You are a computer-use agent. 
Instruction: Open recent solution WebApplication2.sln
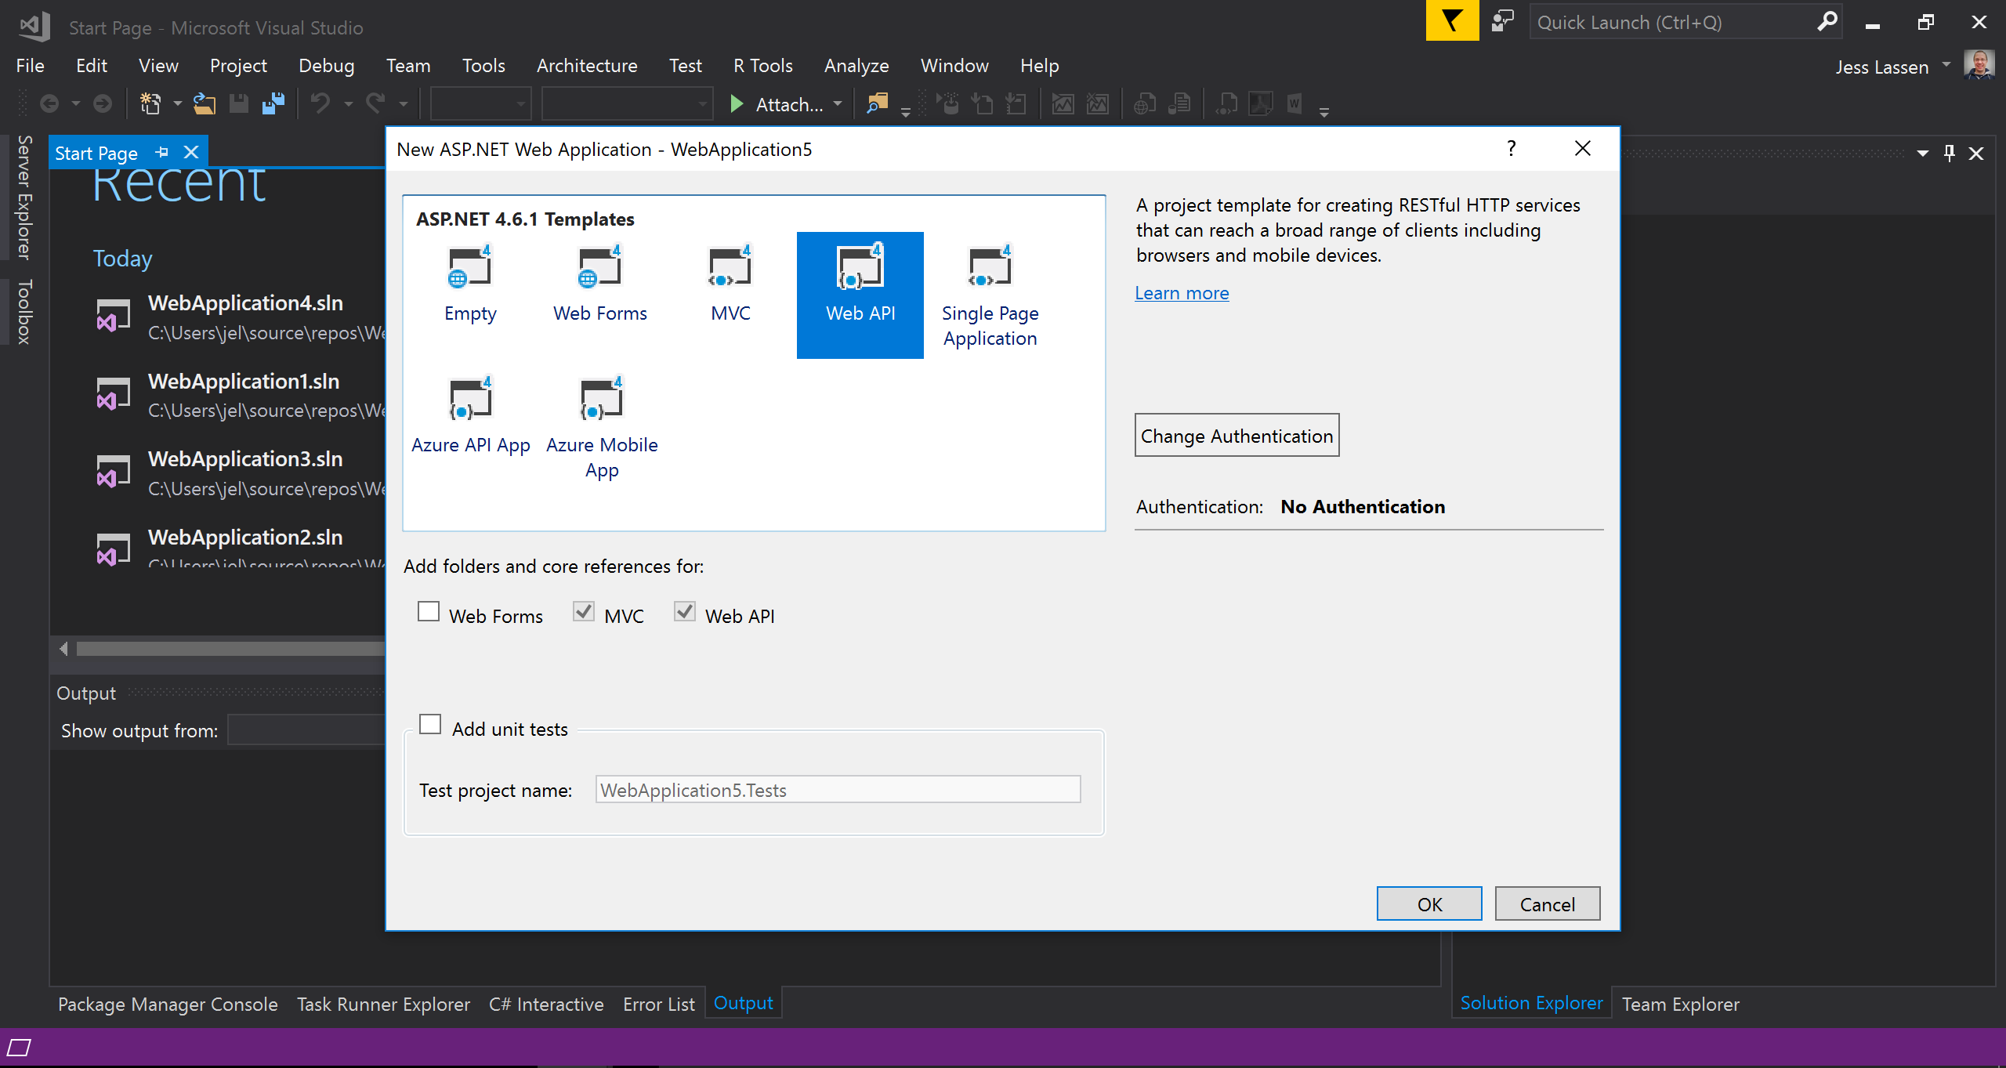click(245, 538)
